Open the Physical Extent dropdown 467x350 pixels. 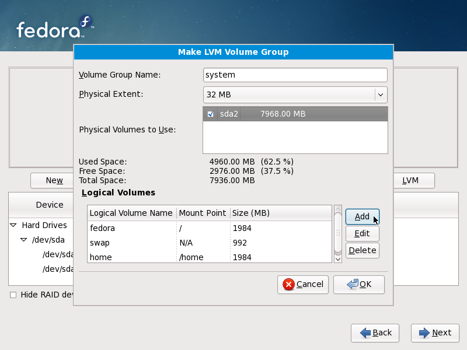(295, 94)
